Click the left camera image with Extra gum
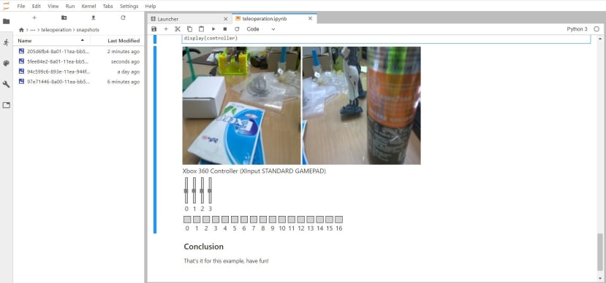 click(x=241, y=106)
